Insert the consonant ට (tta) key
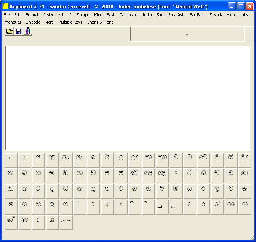Viewport: 256px width, 242px height. [x=190, y=176]
